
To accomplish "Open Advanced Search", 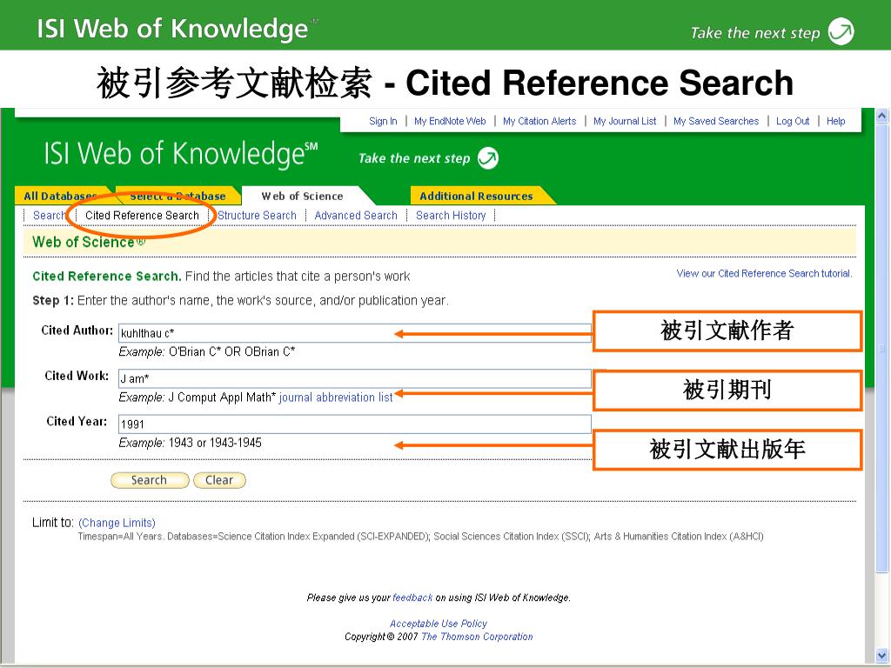I will 356,216.
